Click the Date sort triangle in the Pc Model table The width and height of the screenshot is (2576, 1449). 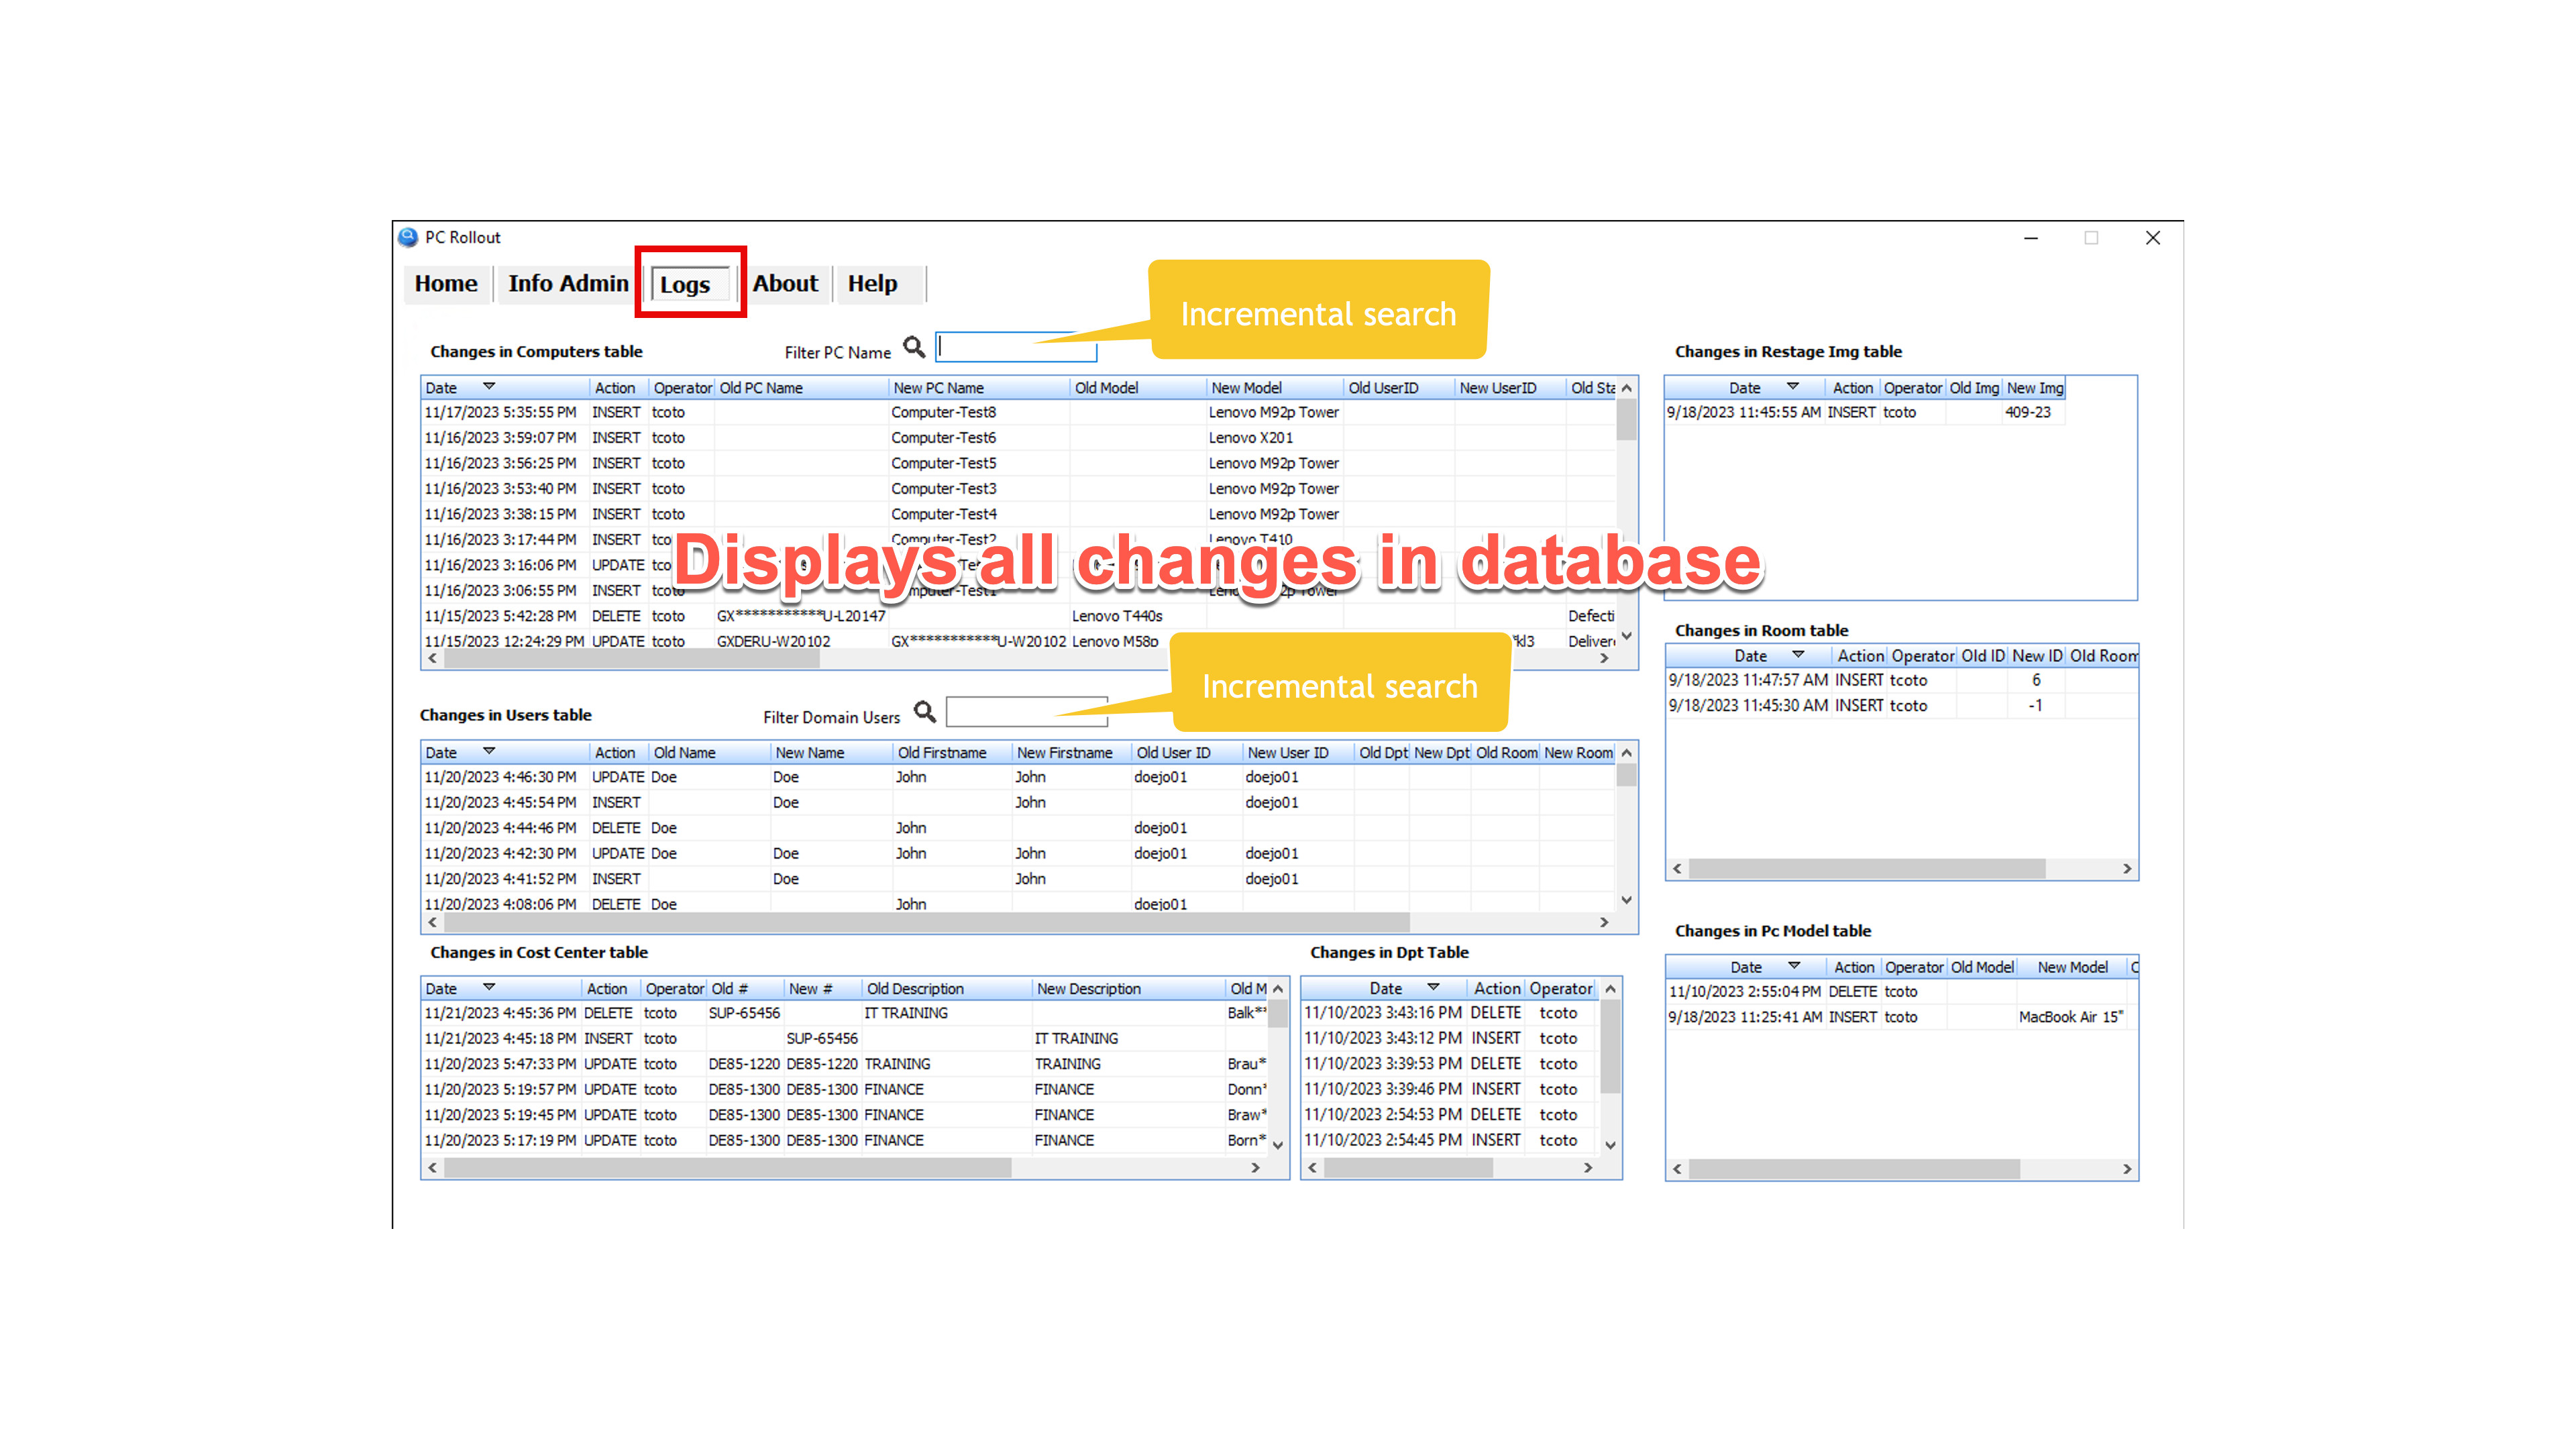1794,966
